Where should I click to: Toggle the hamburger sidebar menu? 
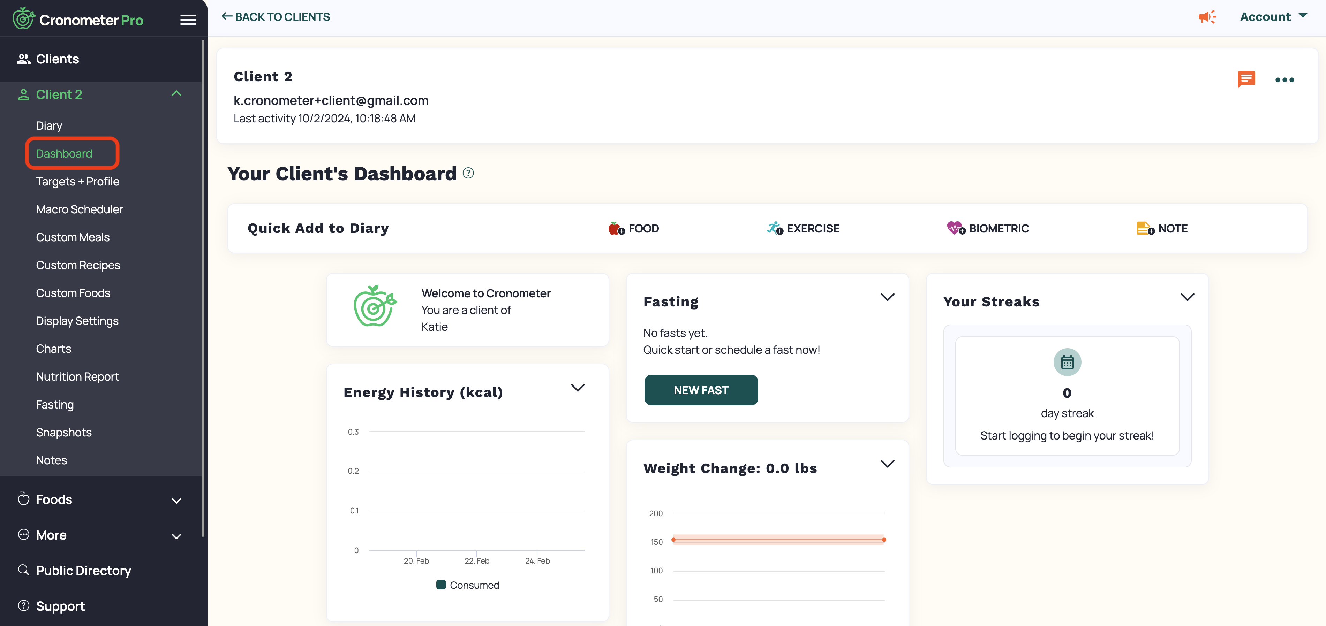pyautogui.click(x=188, y=20)
